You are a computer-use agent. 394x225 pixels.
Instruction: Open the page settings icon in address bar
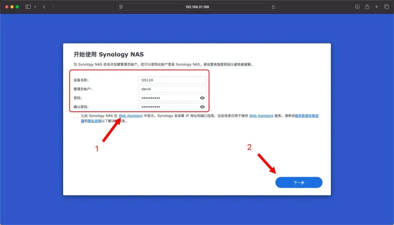tap(121, 7)
